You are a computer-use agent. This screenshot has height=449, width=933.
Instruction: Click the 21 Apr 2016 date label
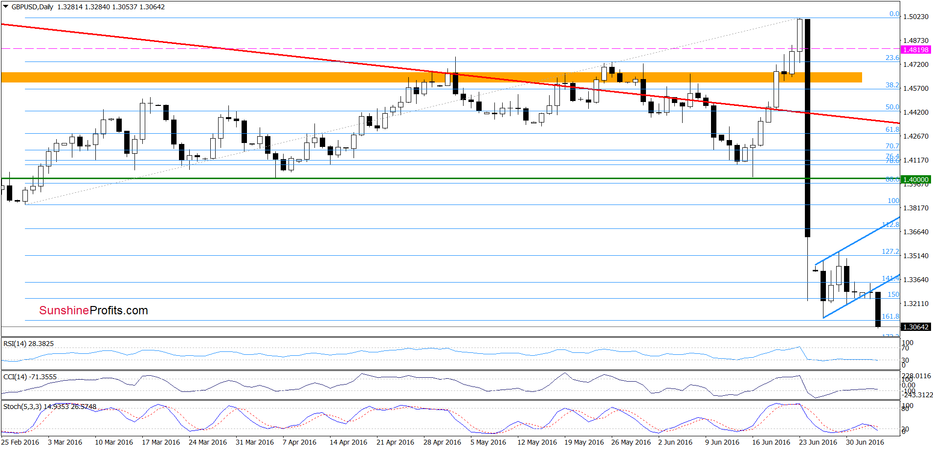pos(395,442)
